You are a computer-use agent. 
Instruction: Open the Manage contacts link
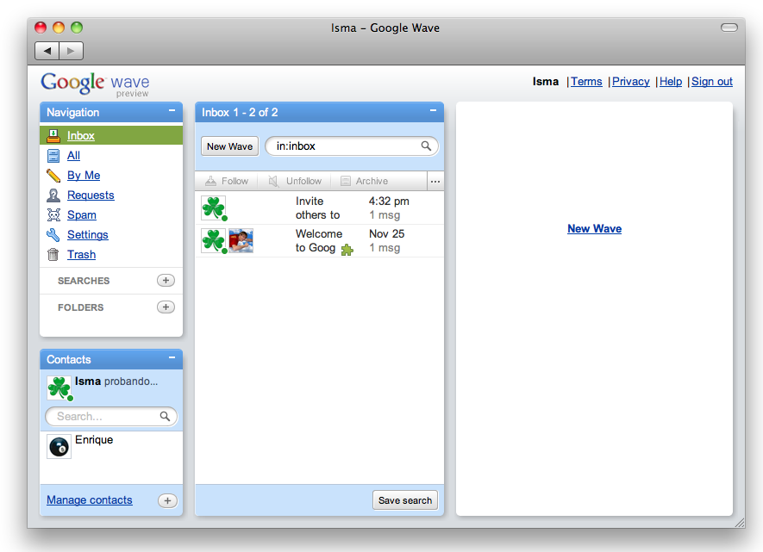pyautogui.click(x=90, y=500)
